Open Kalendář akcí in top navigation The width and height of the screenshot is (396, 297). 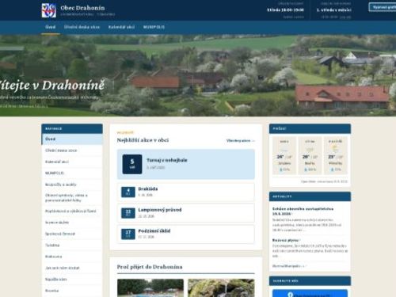[121, 27]
